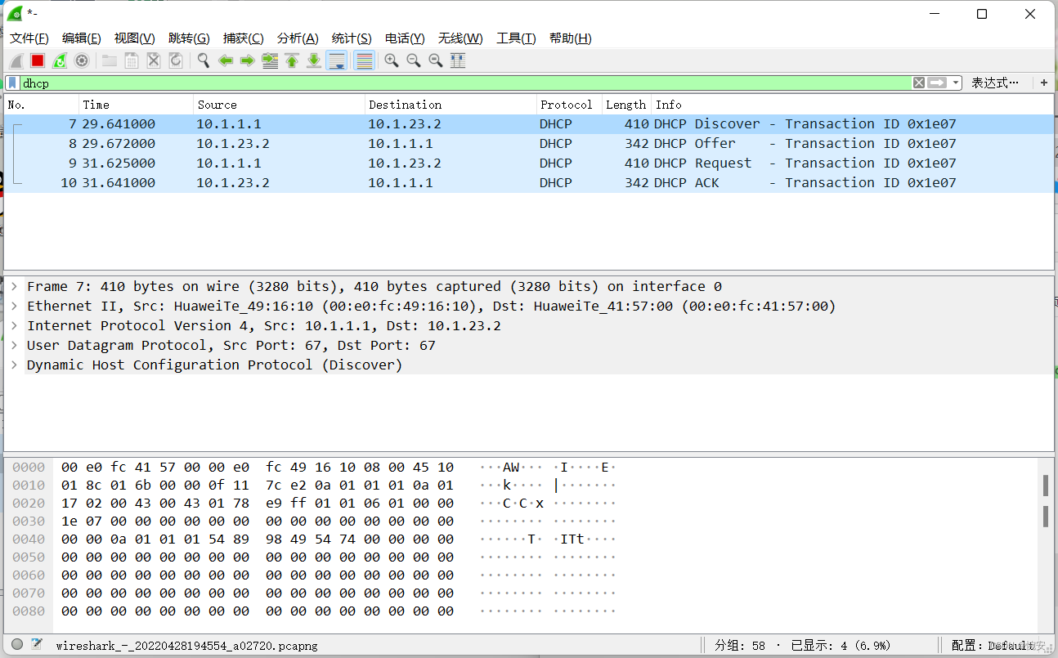Sort by the Length column header
Viewport: 1058px width, 658px height.
pos(626,105)
